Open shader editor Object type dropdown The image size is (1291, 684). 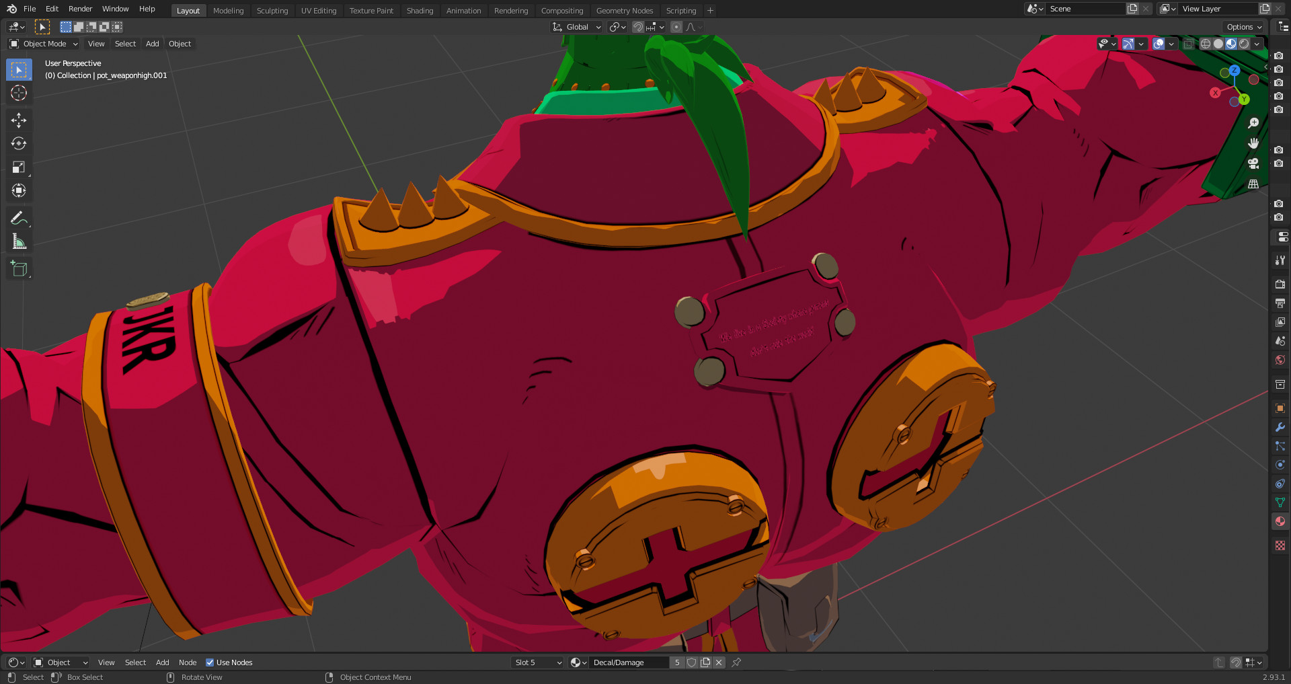(x=61, y=662)
